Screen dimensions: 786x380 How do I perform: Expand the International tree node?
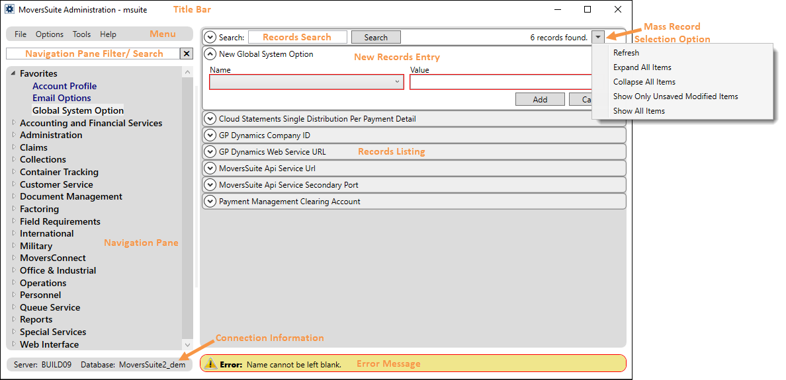[14, 233]
